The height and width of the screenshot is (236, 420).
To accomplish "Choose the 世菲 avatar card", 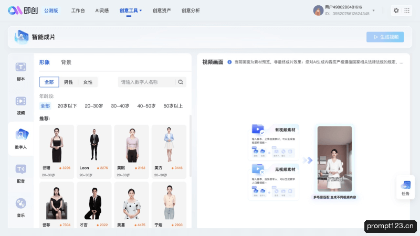I will pos(57,205).
